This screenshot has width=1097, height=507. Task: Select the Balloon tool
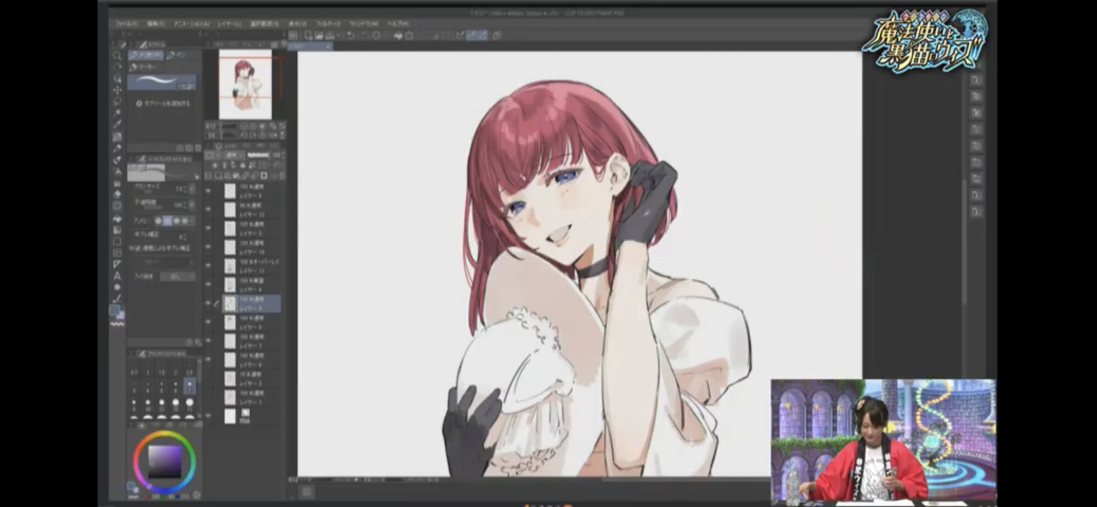click(x=117, y=288)
